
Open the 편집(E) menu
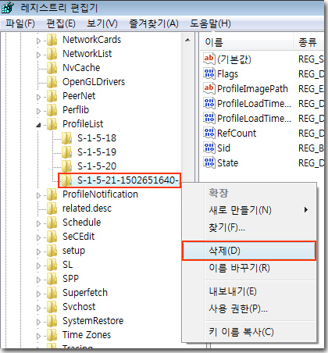[61, 23]
